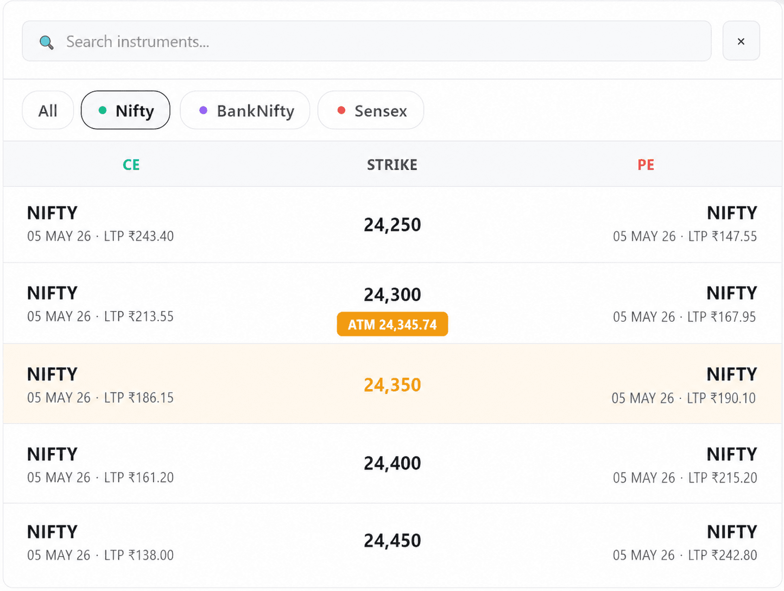Open NIFTY put with LTP ₹147.55
This screenshot has width=784, height=591.
tap(685, 224)
